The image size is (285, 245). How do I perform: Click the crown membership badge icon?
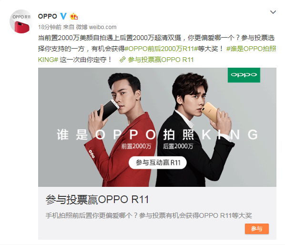tap(74, 16)
